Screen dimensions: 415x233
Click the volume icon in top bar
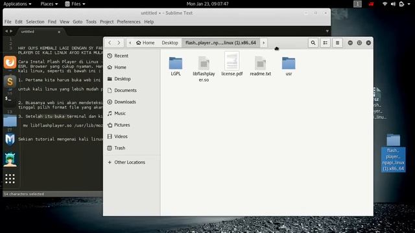(393, 4)
